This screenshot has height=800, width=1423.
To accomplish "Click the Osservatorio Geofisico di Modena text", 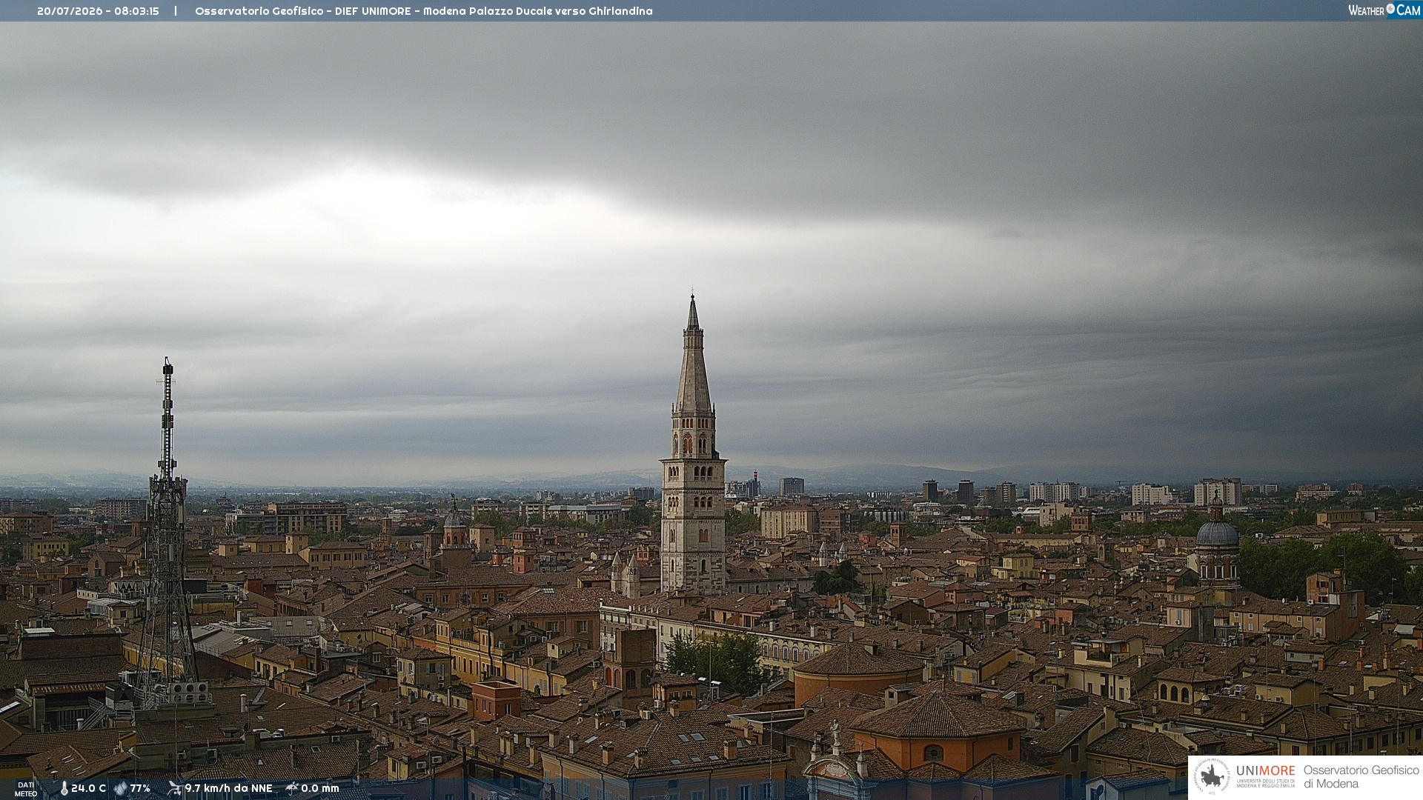I will (1361, 777).
